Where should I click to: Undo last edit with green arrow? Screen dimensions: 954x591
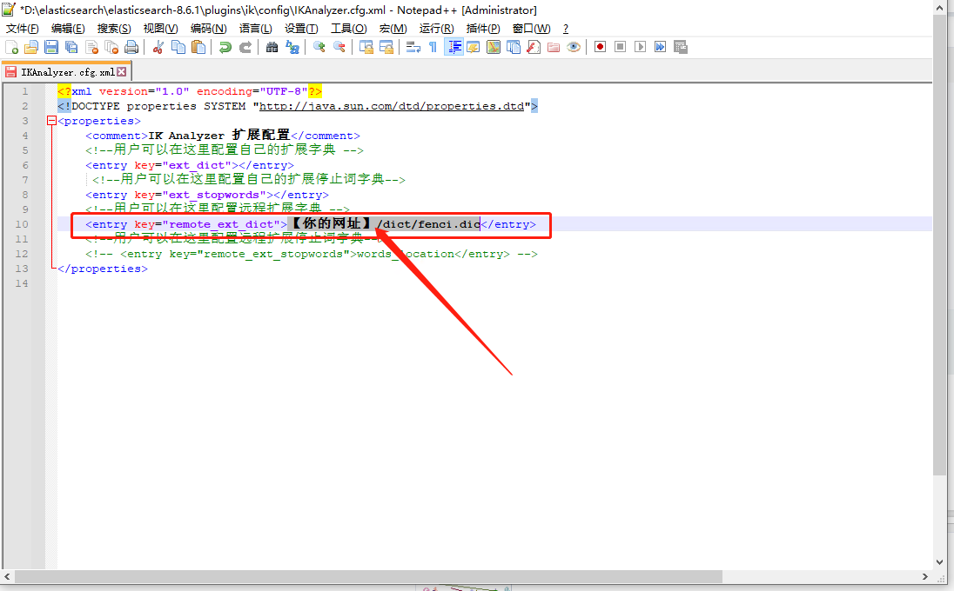pos(225,48)
